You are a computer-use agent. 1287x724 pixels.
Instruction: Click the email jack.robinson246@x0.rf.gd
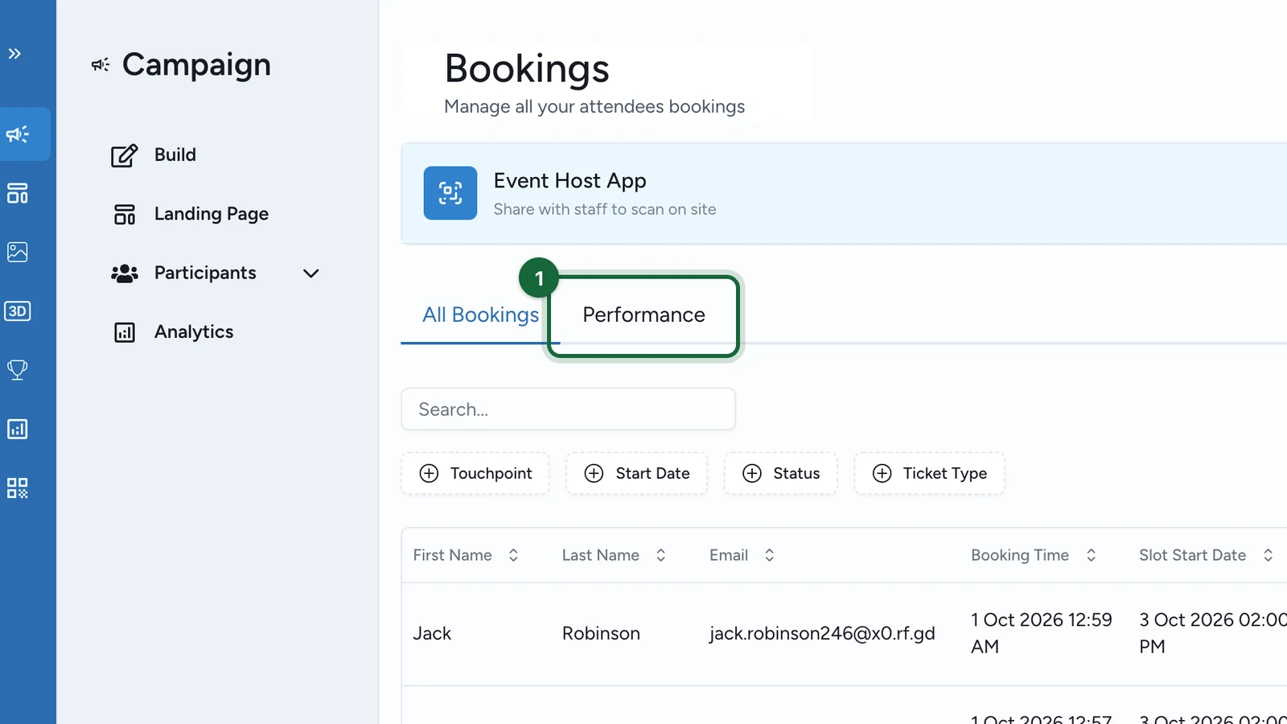tap(822, 634)
